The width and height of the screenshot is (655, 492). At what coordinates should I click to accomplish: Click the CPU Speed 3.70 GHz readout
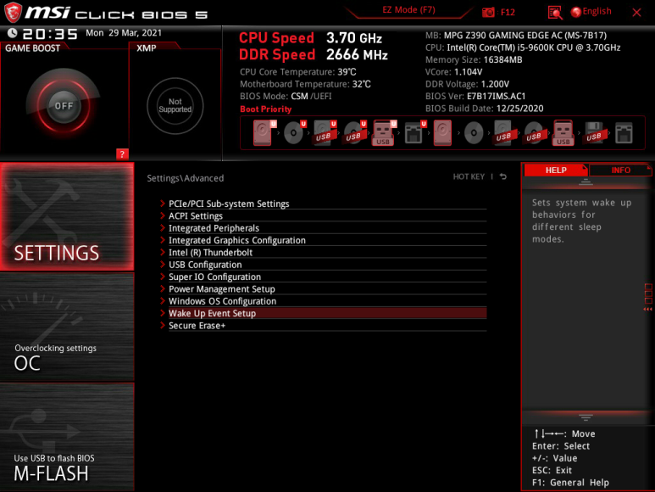point(310,37)
